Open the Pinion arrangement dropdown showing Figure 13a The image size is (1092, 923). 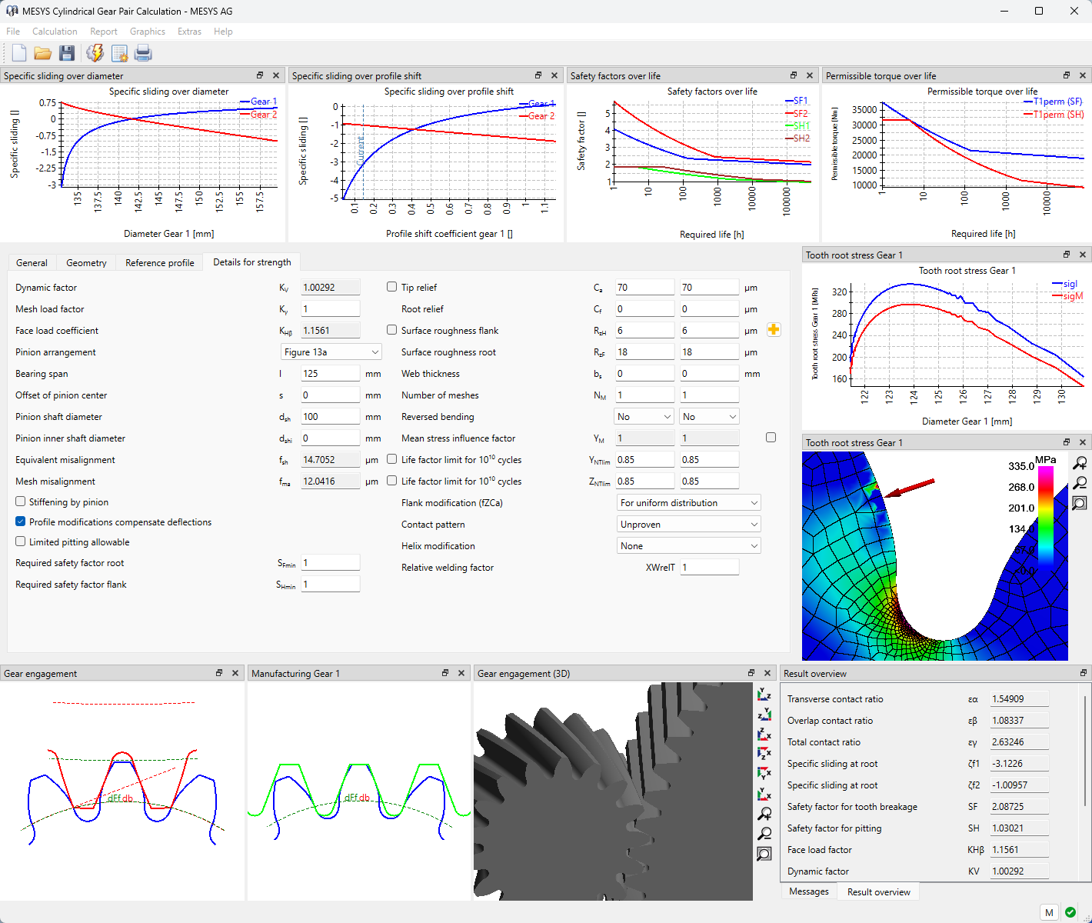331,352
